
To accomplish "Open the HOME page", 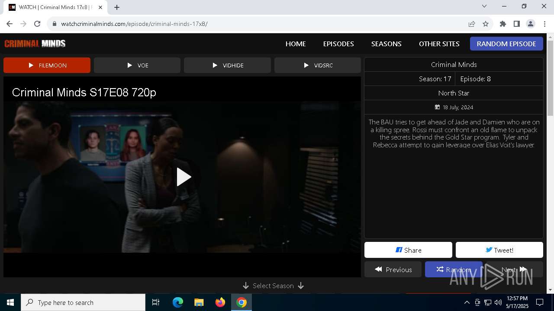I will coord(296,44).
